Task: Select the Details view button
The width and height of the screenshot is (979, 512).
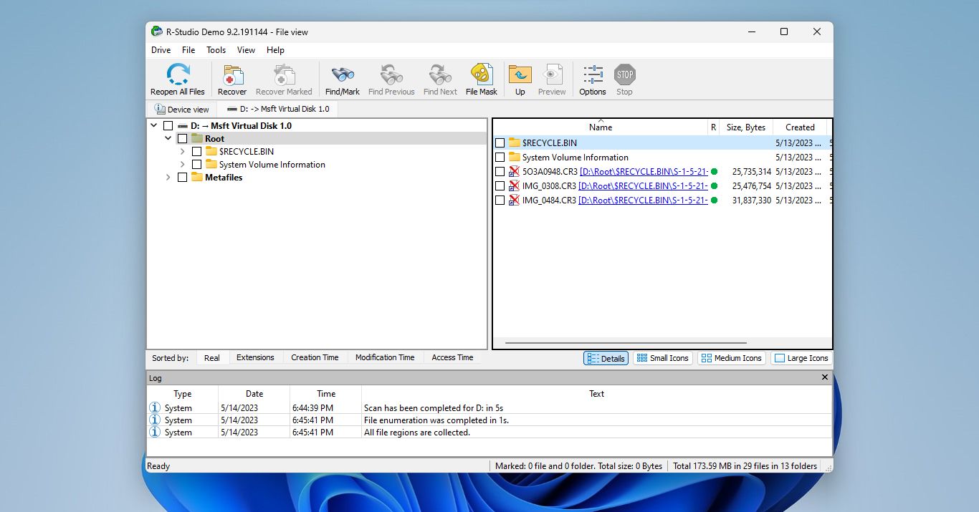Action: [606, 358]
